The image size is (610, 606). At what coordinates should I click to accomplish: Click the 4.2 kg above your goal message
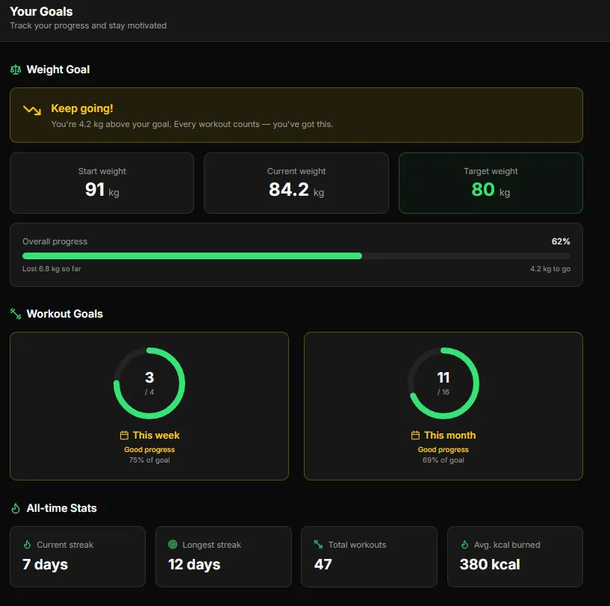[192, 124]
